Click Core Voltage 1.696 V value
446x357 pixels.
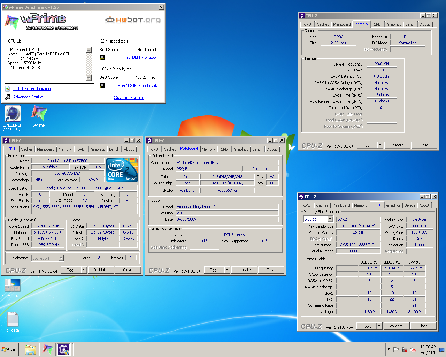pos(92,180)
